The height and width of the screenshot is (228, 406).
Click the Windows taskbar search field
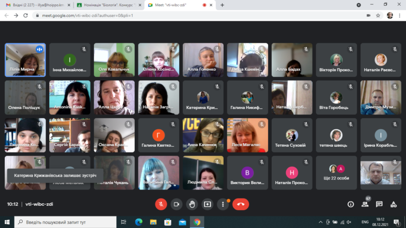65,222
